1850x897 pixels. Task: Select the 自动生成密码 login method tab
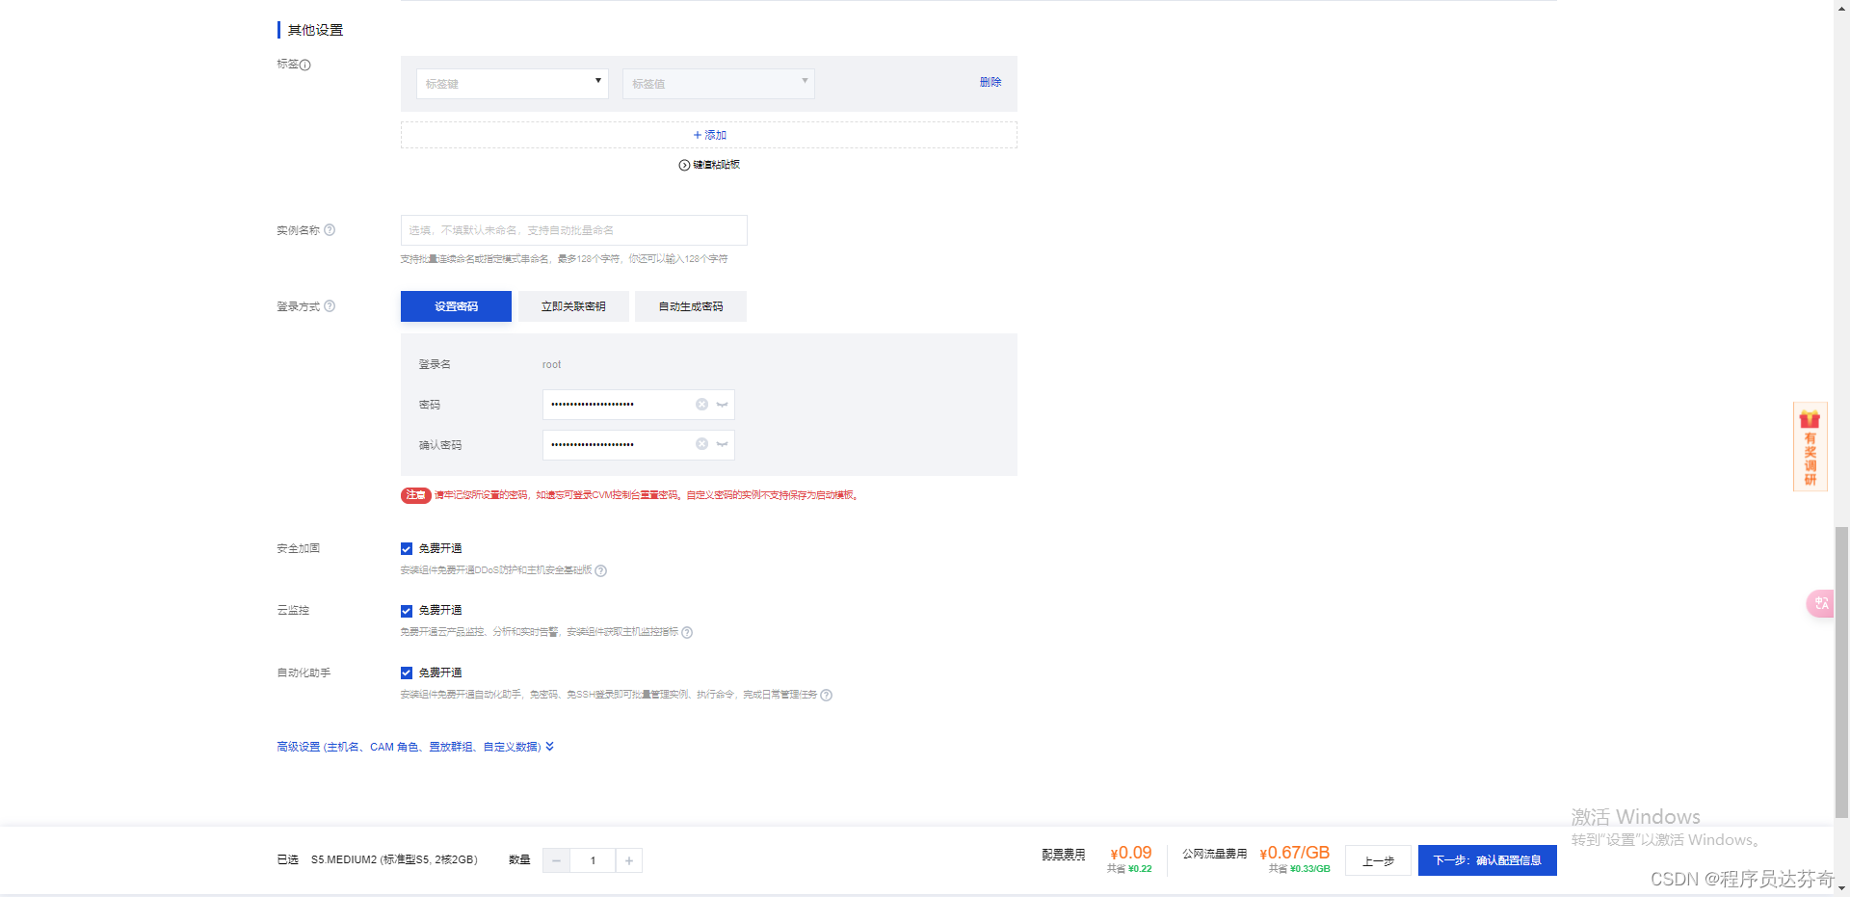pos(691,306)
